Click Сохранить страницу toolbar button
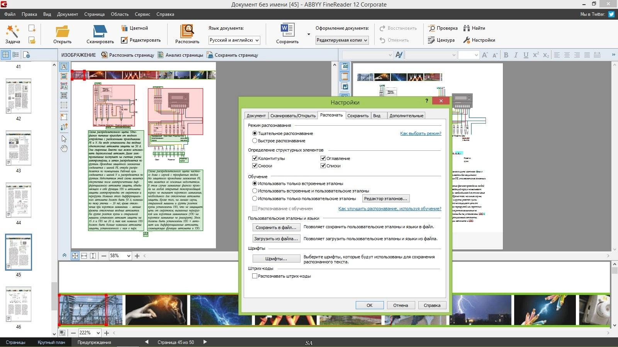Screen dimensions: 618x347 coord(233,55)
